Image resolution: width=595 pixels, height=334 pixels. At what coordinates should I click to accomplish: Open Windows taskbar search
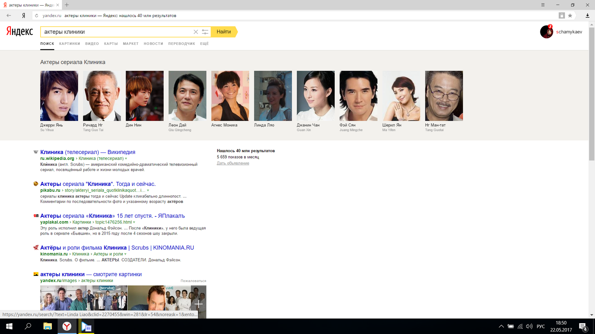(28, 327)
